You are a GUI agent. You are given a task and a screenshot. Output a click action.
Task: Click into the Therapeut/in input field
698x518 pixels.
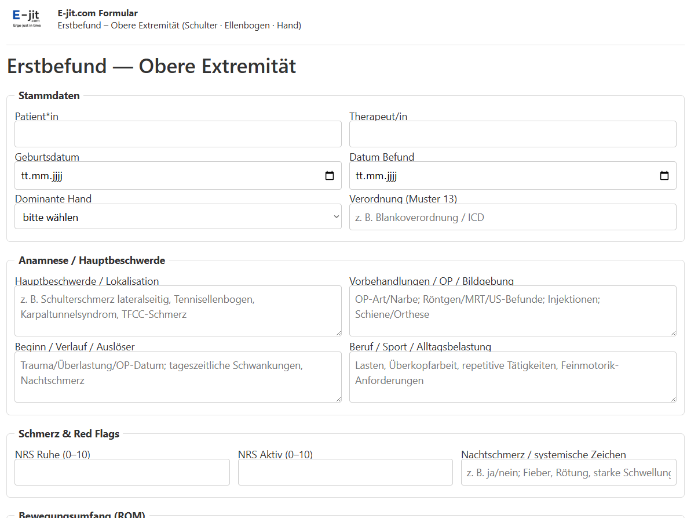pos(513,134)
